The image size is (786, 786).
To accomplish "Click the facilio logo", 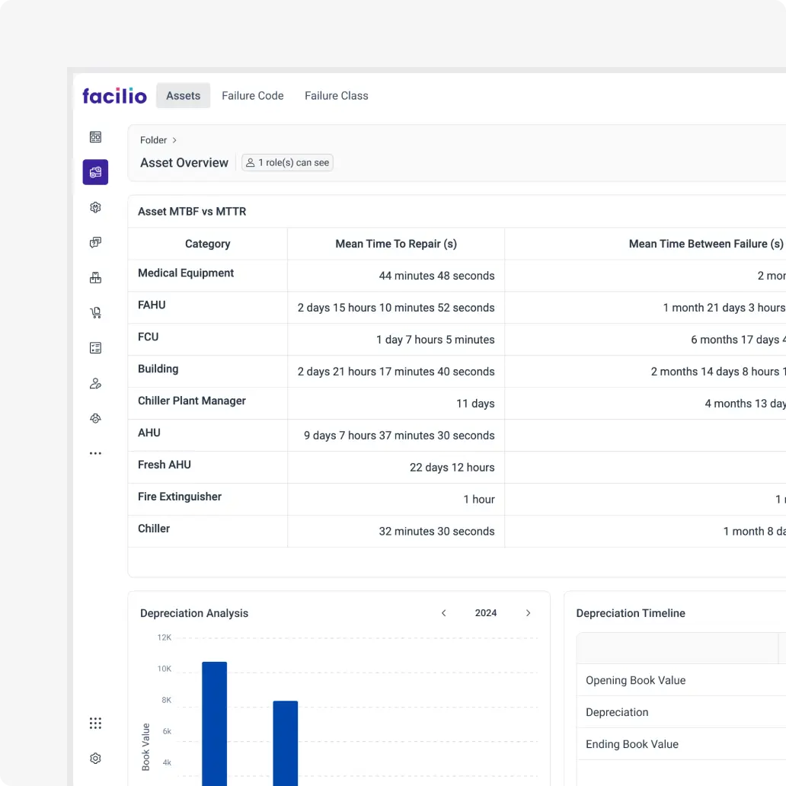I will [x=114, y=95].
